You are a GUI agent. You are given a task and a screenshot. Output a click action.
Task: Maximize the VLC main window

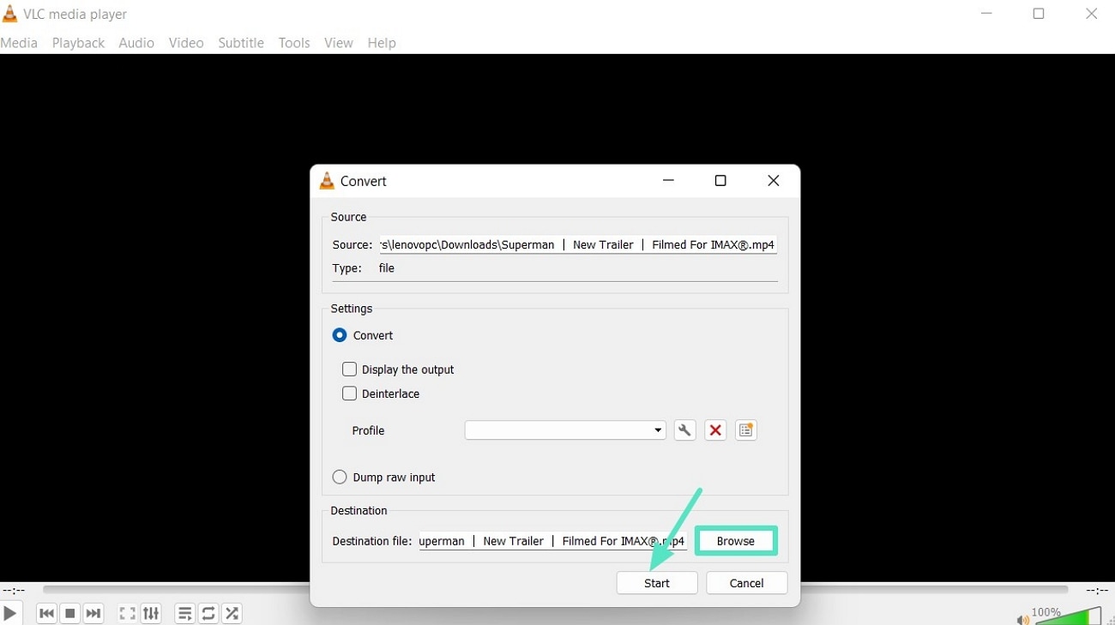click(x=1039, y=14)
